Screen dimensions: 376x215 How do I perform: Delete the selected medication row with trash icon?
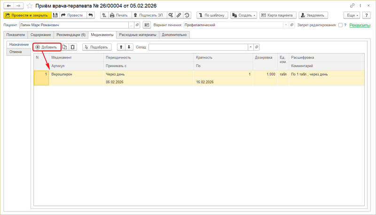coord(73,47)
